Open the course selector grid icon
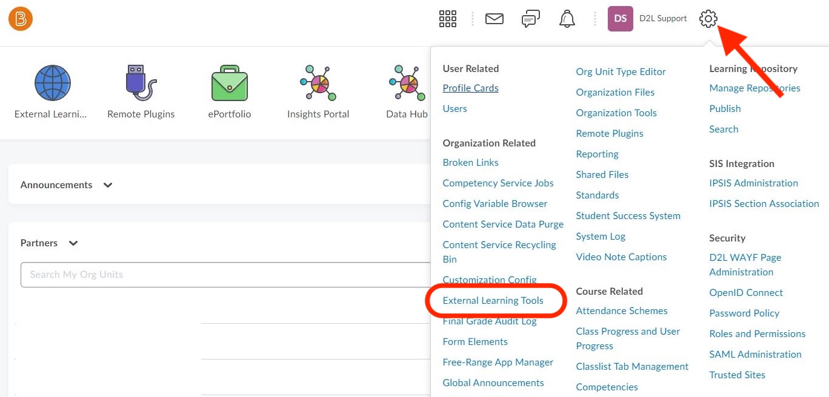 click(447, 19)
